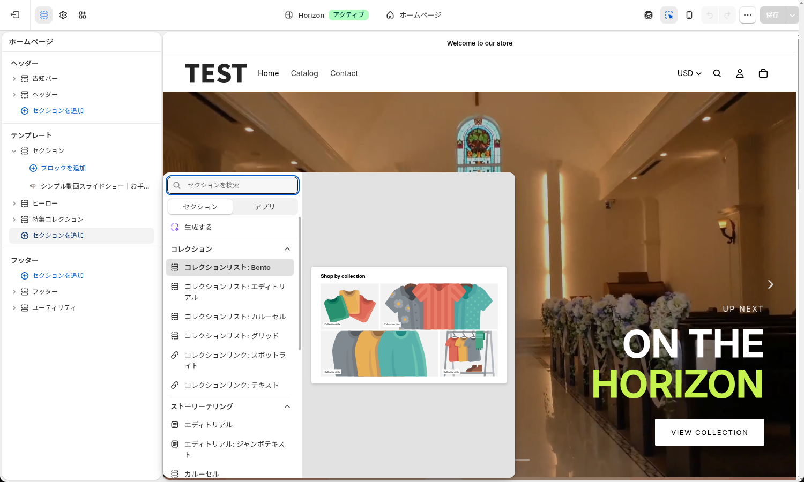Screen dimensions: 804x482
Task: Select エディトリアル: ジャンボテキスト section
Action: [230, 449]
